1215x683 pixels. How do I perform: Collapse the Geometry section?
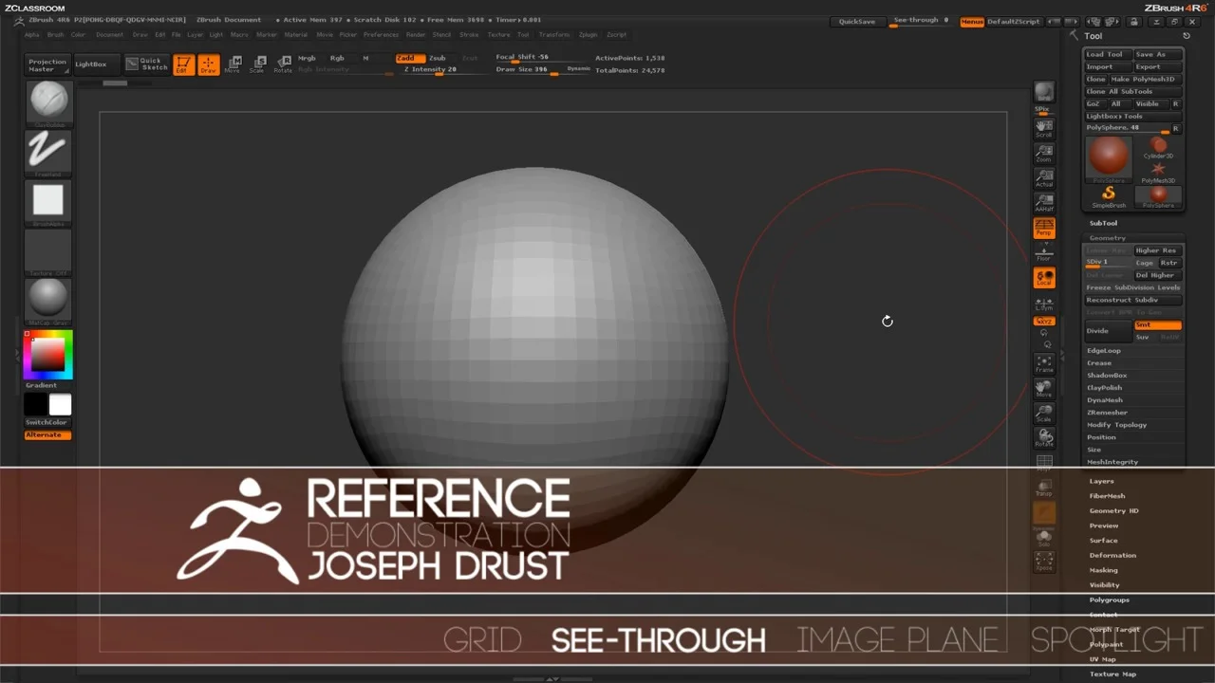pyautogui.click(x=1107, y=238)
